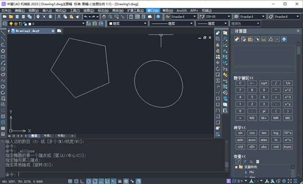Viewport: 303px width, 184px height.
Task: Click the eraser icon in calculator panel
Action: (x=237, y=39)
